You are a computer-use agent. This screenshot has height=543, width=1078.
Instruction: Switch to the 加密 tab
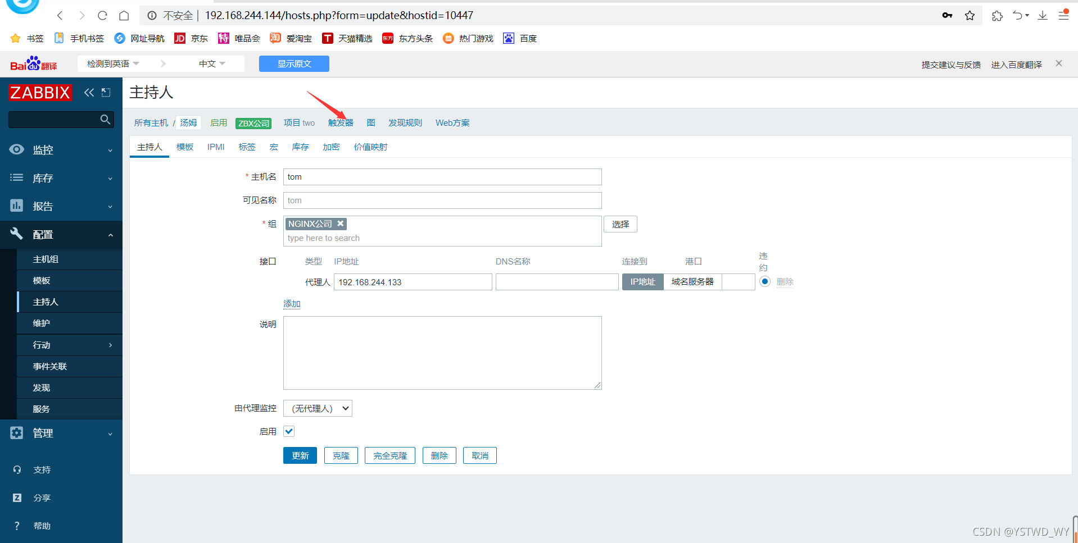[x=331, y=147]
